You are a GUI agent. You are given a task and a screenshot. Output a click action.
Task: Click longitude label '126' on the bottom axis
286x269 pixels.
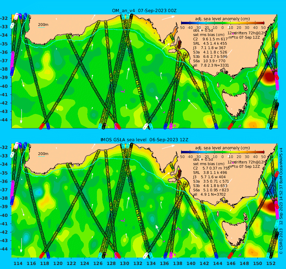point(98,263)
